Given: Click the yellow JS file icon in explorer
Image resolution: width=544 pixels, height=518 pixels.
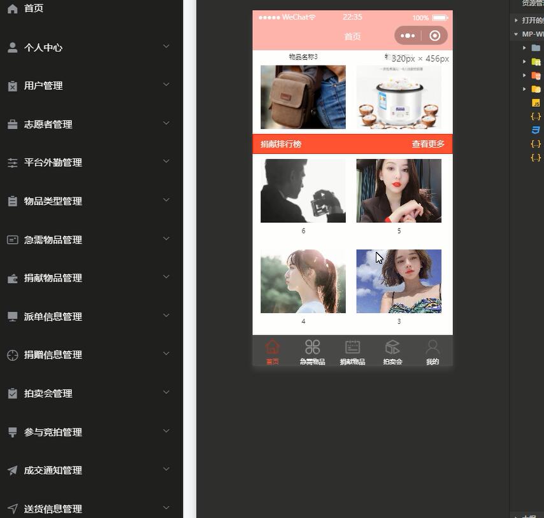Looking at the screenshot, I should pos(536,102).
